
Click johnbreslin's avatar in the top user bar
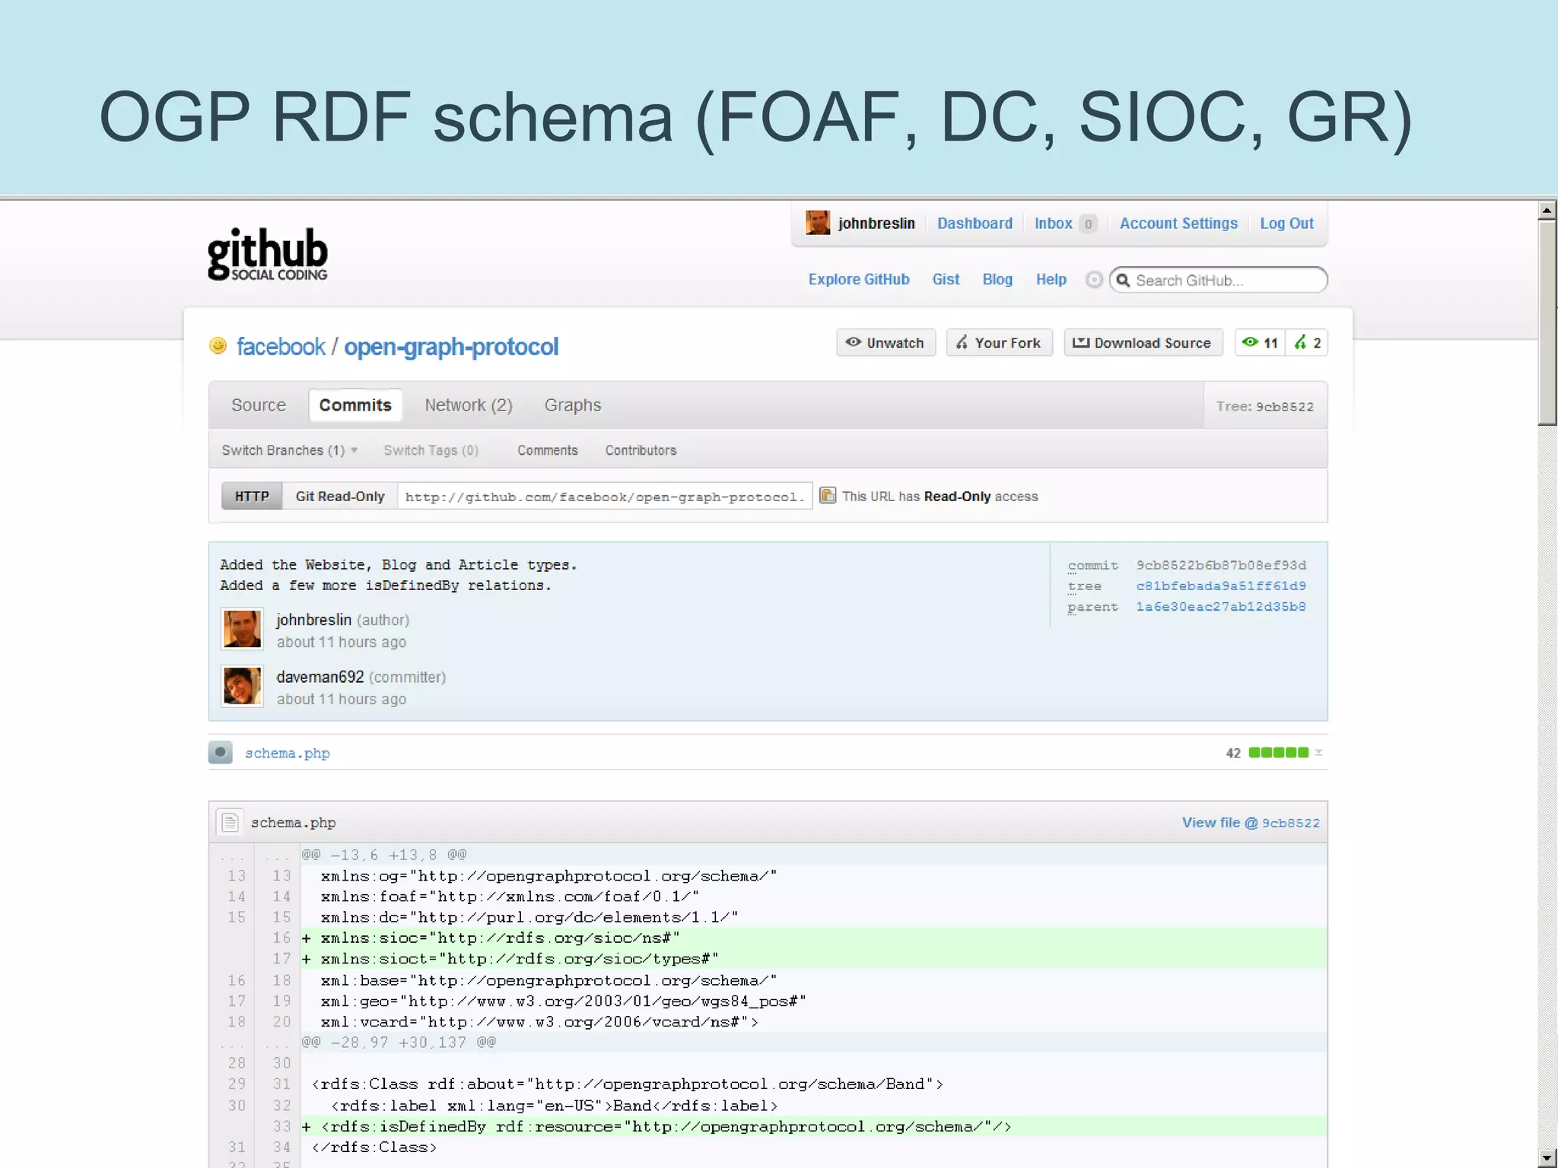[x=818, y=223]
